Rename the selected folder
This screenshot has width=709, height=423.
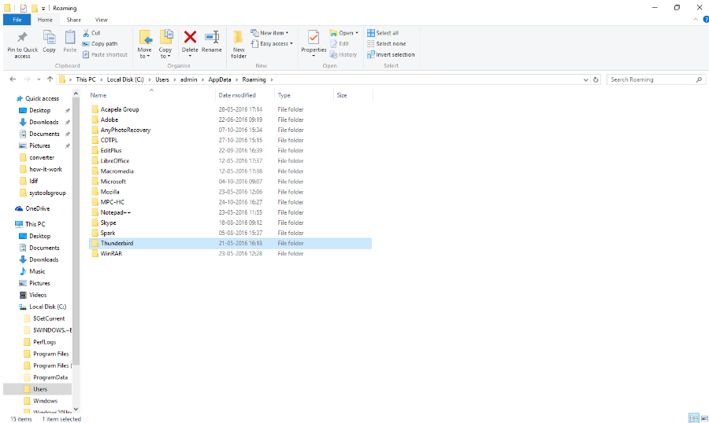[212, 42]
